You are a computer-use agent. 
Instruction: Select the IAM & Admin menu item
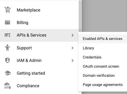coord(39,61)
